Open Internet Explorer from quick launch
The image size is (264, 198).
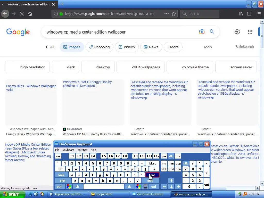click(x=30, y=194)
